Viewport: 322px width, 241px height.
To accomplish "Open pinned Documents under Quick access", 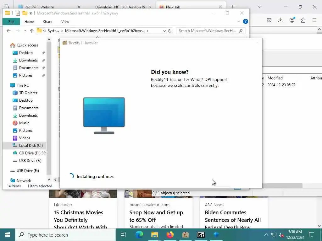I will (29, 68).
